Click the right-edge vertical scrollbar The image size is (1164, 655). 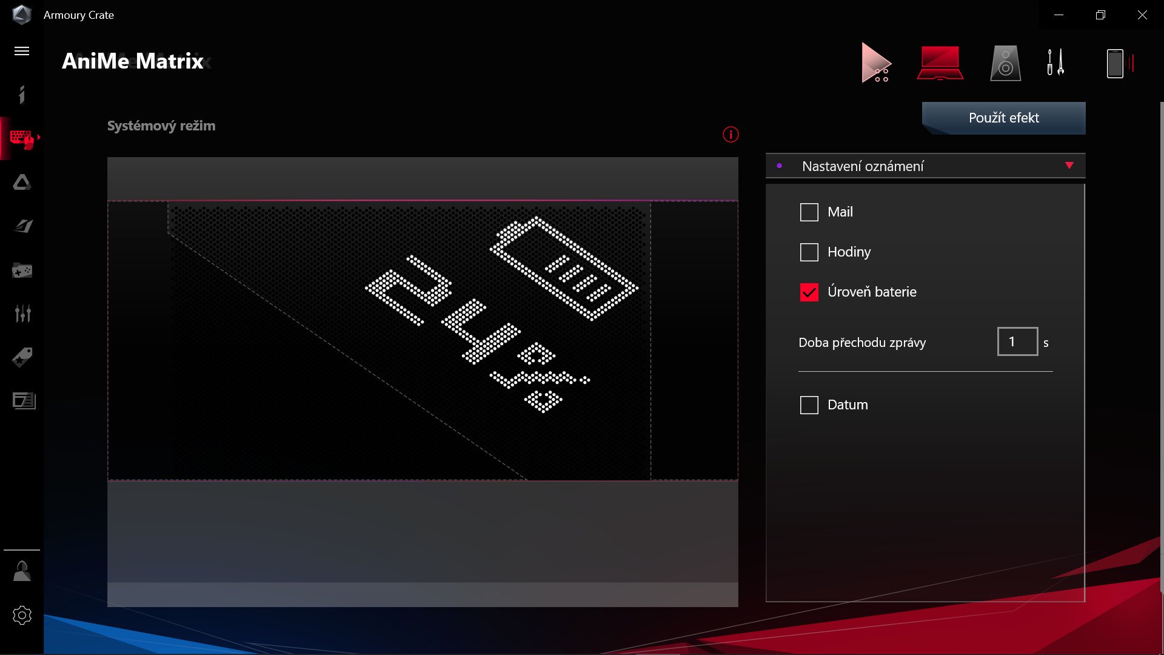[1161, 346]
